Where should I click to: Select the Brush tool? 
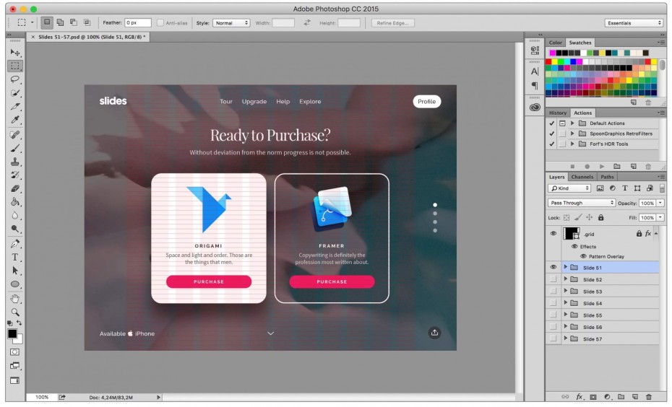15,149
